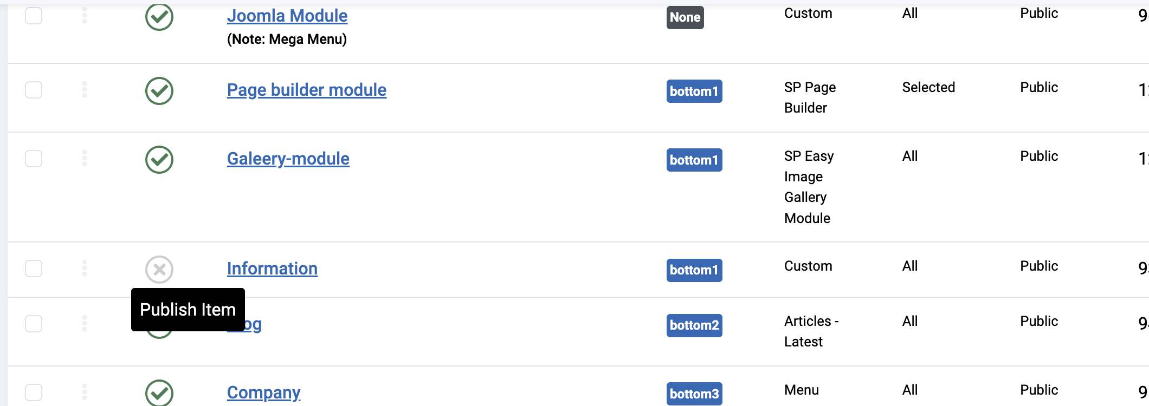Select the Joomla Module row checkbox
Viewport: 1149px width, 406px height.
click(34, 16)
